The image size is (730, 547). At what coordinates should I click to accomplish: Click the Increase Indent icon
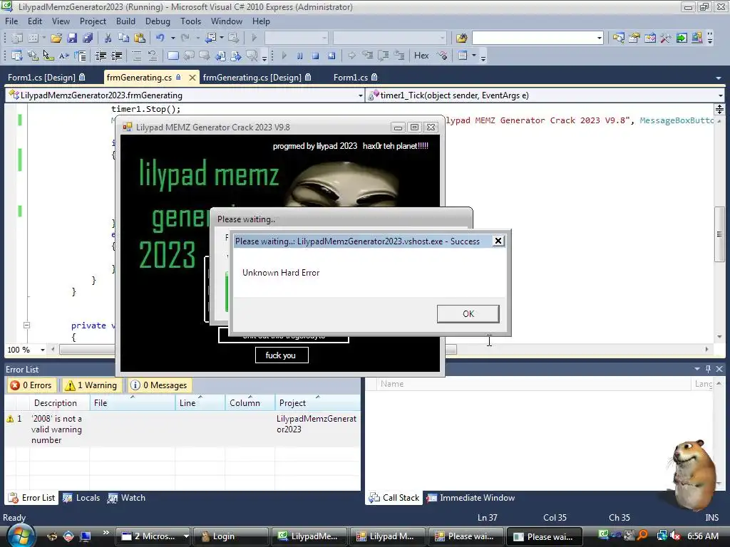(116, 56)
